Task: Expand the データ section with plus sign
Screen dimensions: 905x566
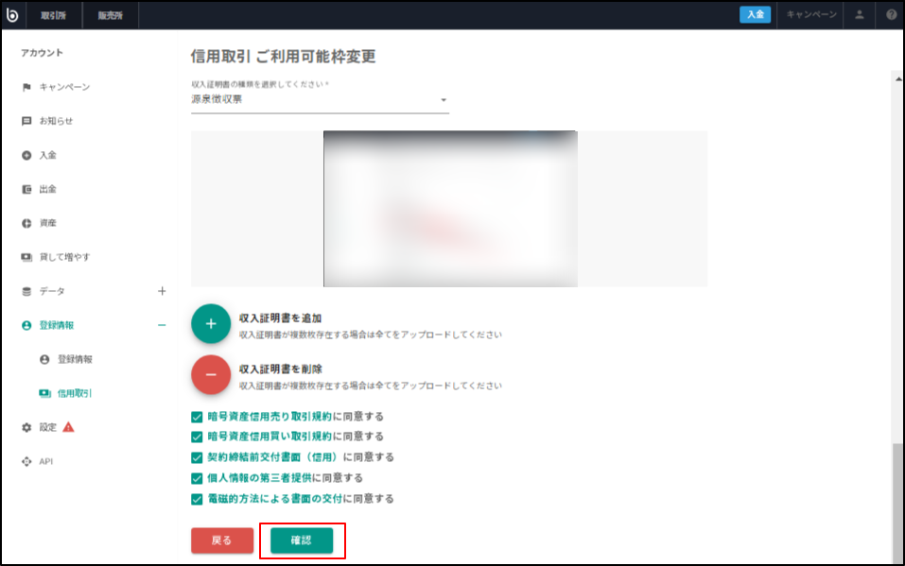Action: coord(162,291)
